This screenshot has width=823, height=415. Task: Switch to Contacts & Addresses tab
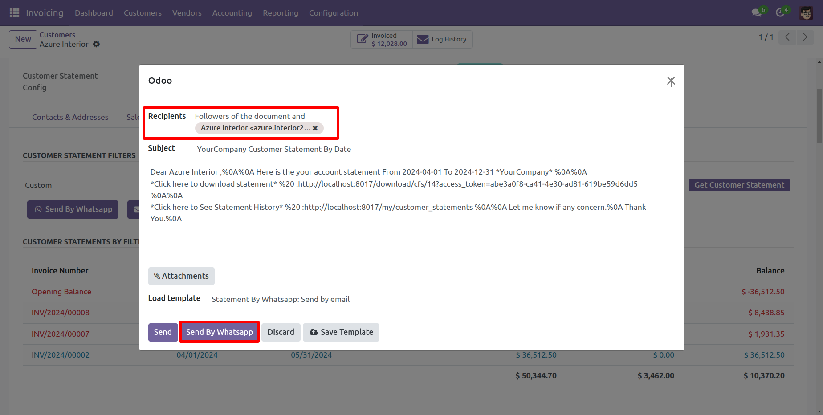click(70, 117)
